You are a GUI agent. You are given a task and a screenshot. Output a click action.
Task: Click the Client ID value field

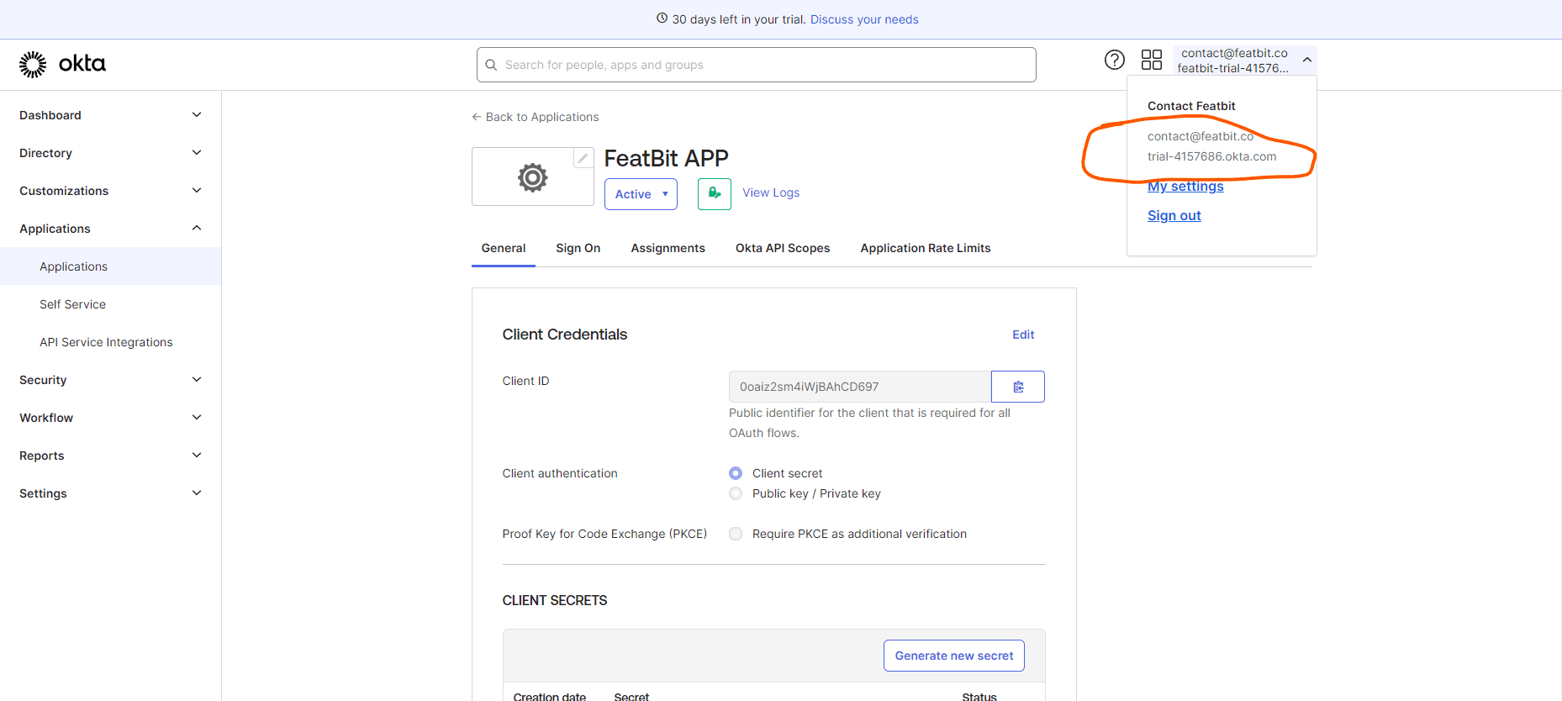(x=860, y=387)
